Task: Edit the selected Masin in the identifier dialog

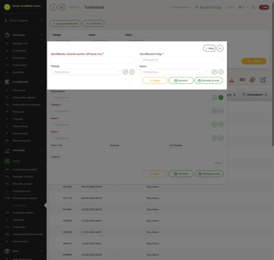Action: point(214,72)
